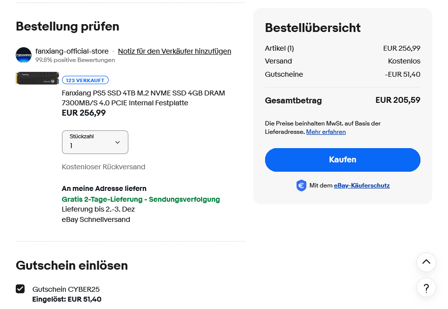Click the Fanxiang PS5 SSD product title
The width and height of the screenshot is (448, 309).
[x=143, y=98]
